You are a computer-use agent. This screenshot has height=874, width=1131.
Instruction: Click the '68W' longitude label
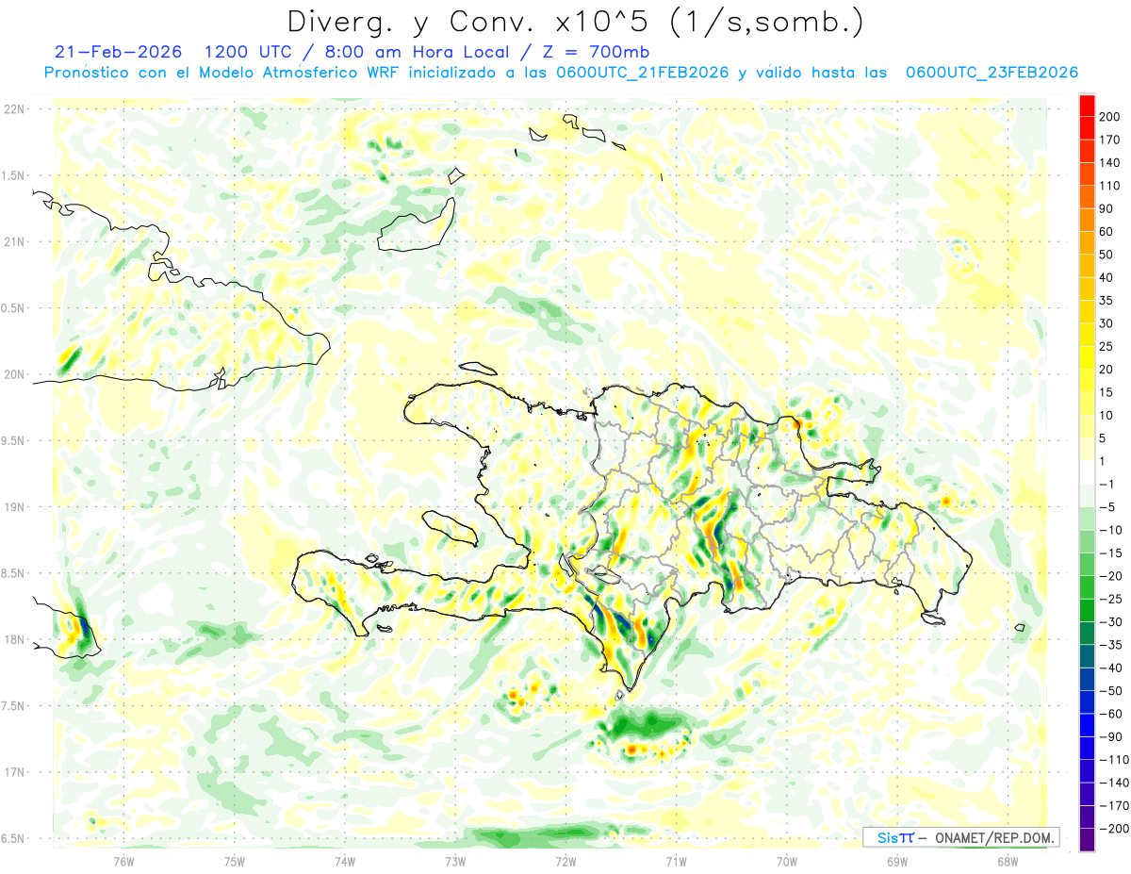pyautogui.click(x=1008, y=861)
